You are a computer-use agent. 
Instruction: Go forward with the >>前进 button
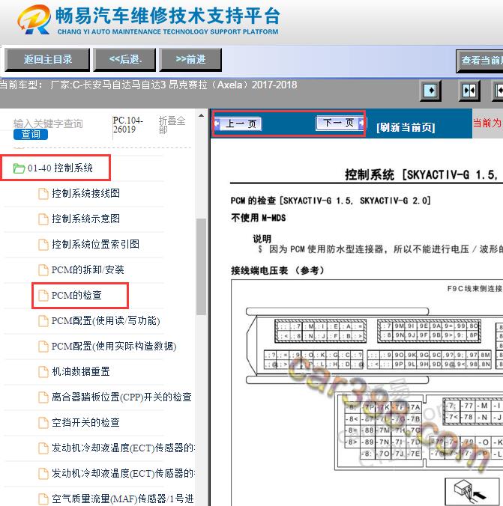[x=190, y=59]
